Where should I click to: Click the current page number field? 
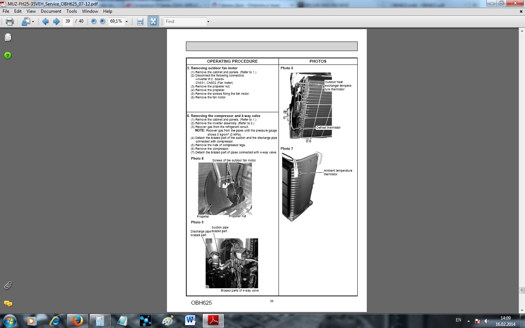click(x=68, y=22)
